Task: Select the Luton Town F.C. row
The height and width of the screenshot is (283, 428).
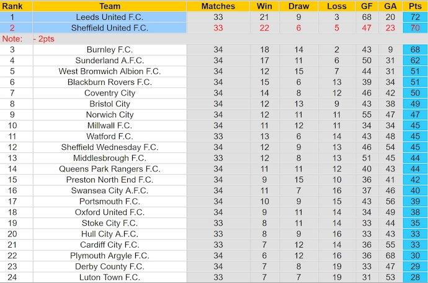Action: coord(110,277)
